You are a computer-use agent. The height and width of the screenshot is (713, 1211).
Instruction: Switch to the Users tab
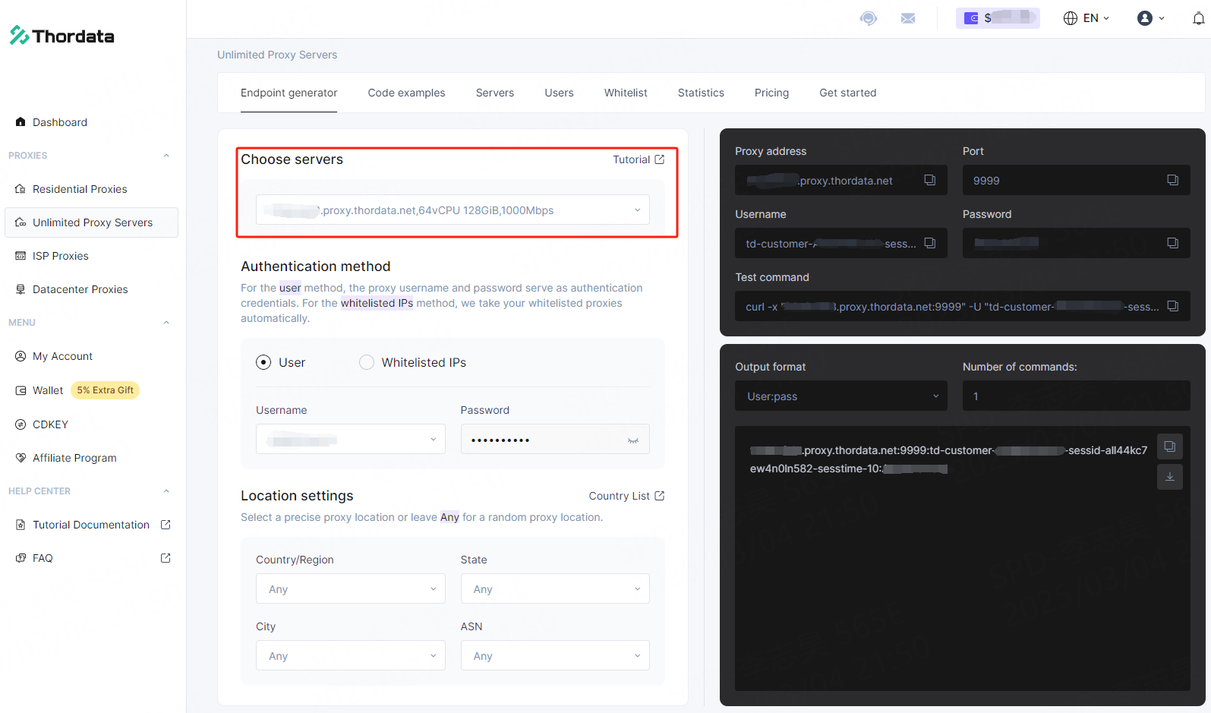point(559,93)
